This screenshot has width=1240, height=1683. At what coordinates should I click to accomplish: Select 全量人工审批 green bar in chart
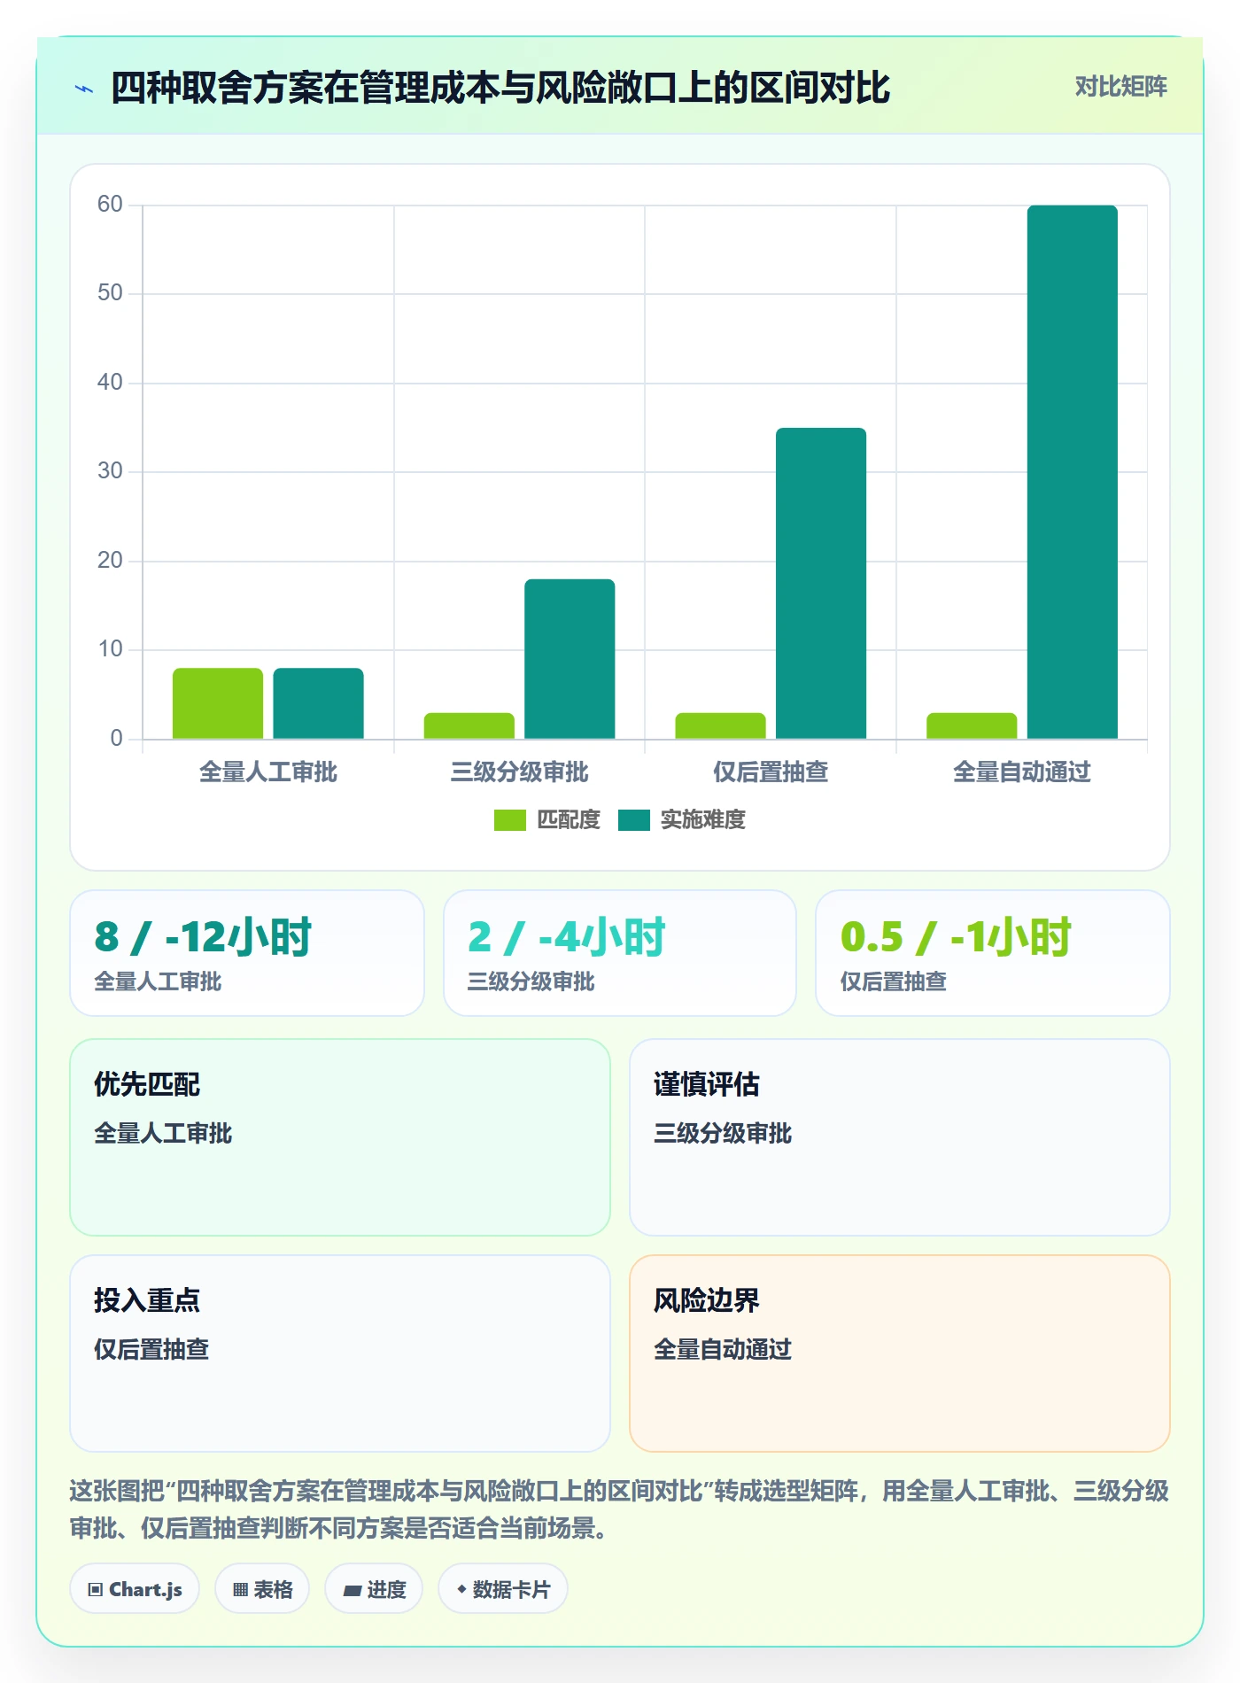coord(218,702)
